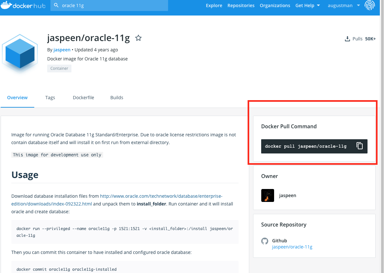Go to Repositories in top navigation

(x=241, y=5)
